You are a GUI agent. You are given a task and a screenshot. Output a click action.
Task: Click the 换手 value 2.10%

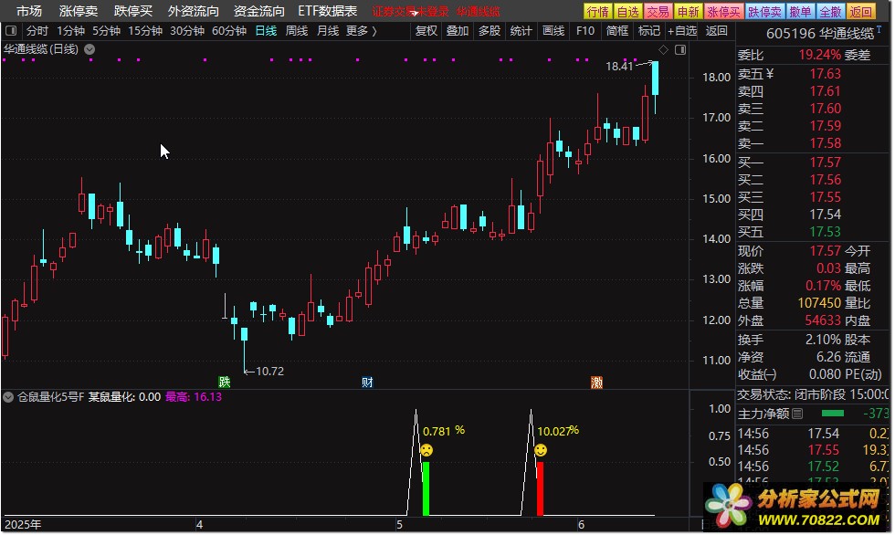point(824,340)
